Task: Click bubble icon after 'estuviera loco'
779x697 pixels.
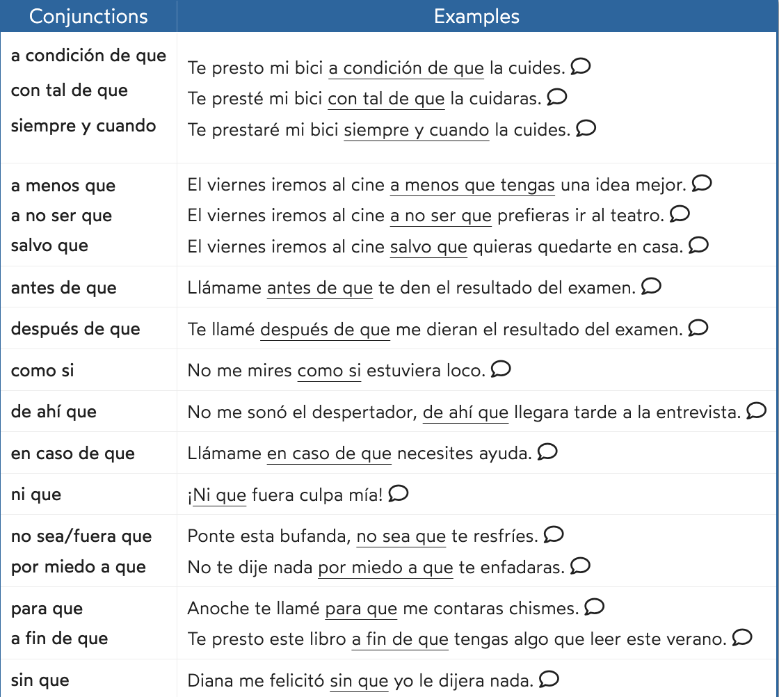Action: tap(501, 369)
